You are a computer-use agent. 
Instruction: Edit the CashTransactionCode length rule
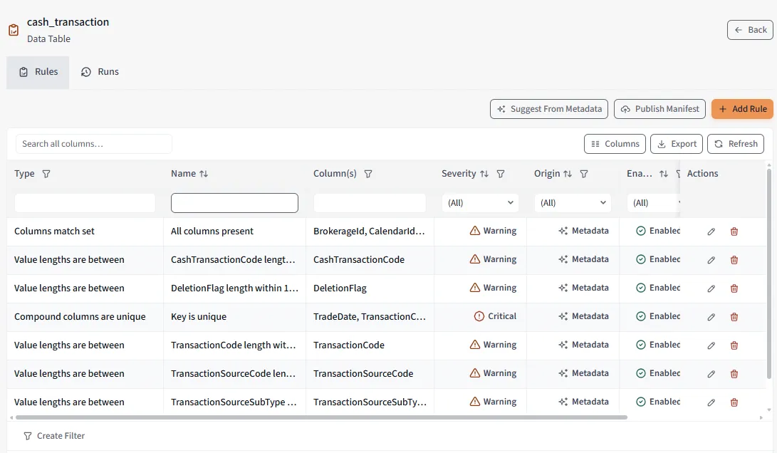tap(711, 260)
